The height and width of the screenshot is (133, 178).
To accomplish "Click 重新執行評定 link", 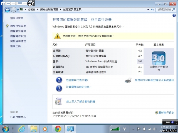I will click(166, 113).
